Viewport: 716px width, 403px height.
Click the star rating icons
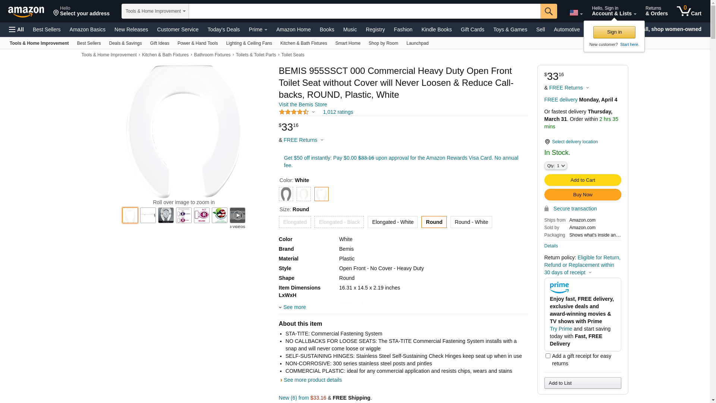click(x=294, y=112)
